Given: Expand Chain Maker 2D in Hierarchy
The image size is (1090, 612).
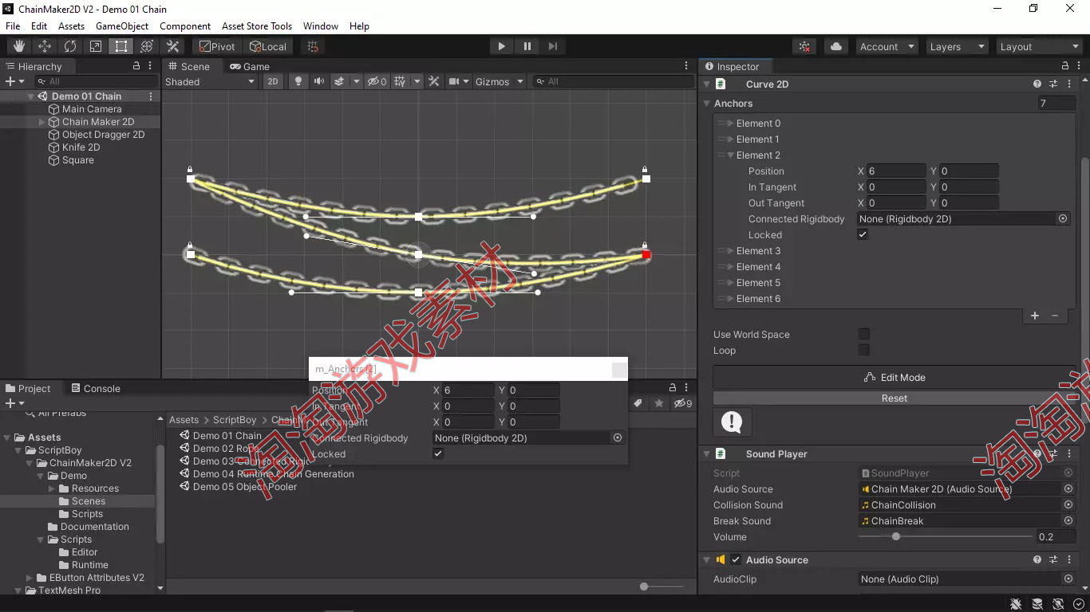Looking at the screenshot, I should [x=42, y=122].
